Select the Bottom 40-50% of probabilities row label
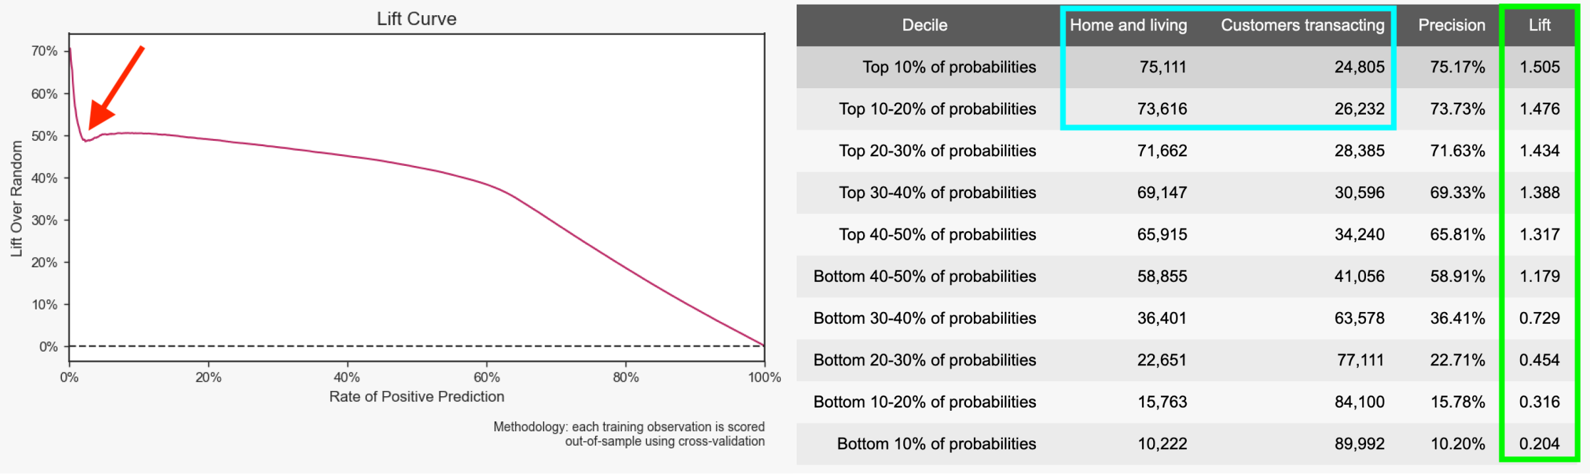This screenshot has height=474, width=1590. click(924, 276)
